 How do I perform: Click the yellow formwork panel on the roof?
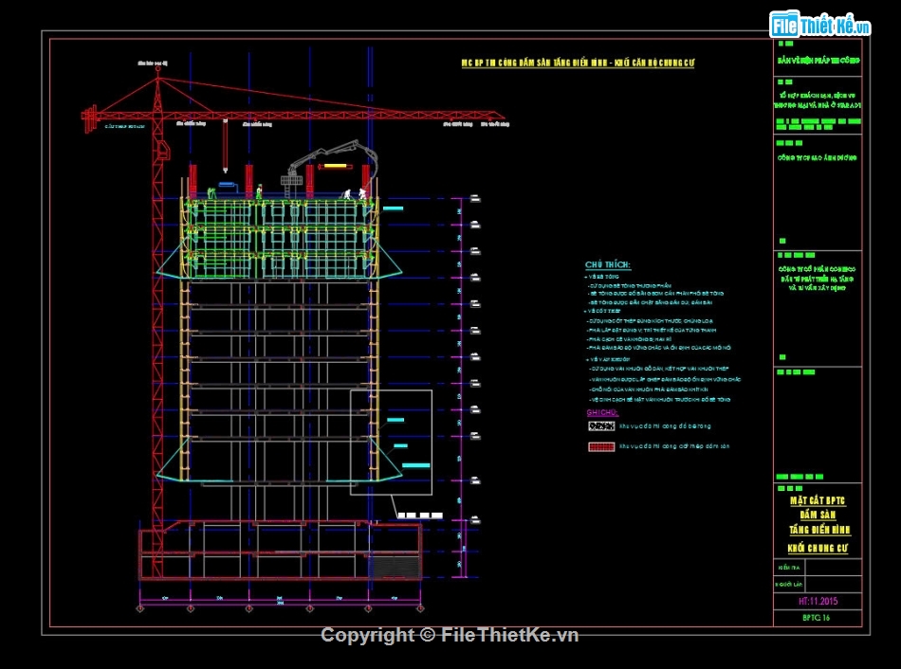click(335, 166)
